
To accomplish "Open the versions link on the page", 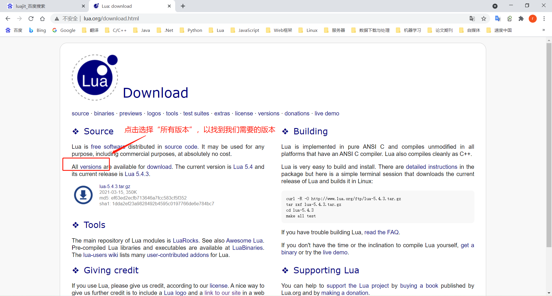I will coord(269,113).
